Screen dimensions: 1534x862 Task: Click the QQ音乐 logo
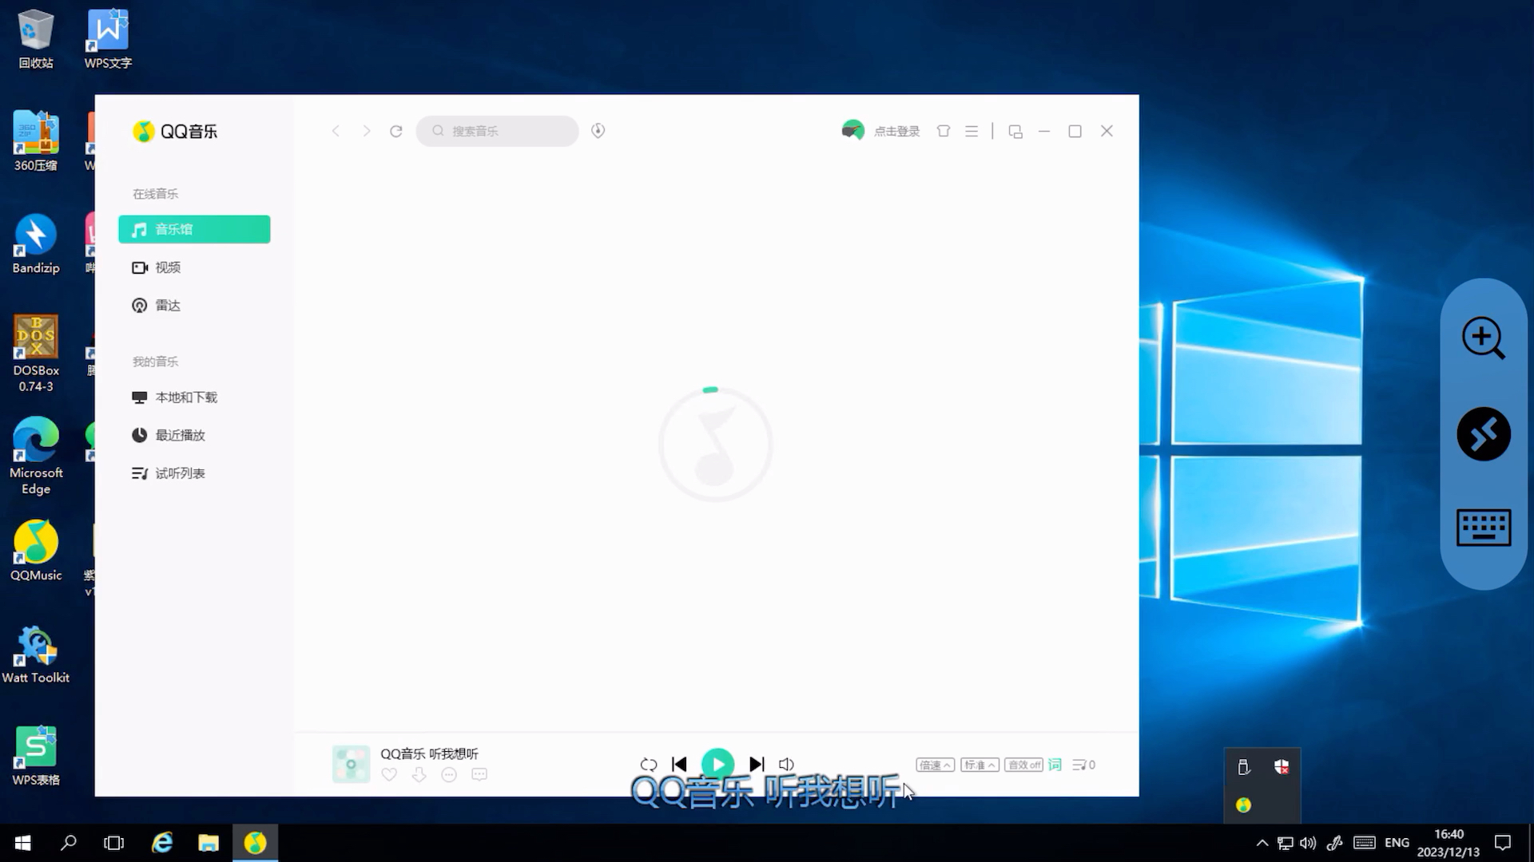(175, 132)
